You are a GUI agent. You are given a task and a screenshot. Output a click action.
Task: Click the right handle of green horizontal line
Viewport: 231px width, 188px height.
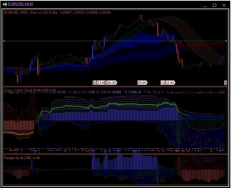click(x=226, y=41)
